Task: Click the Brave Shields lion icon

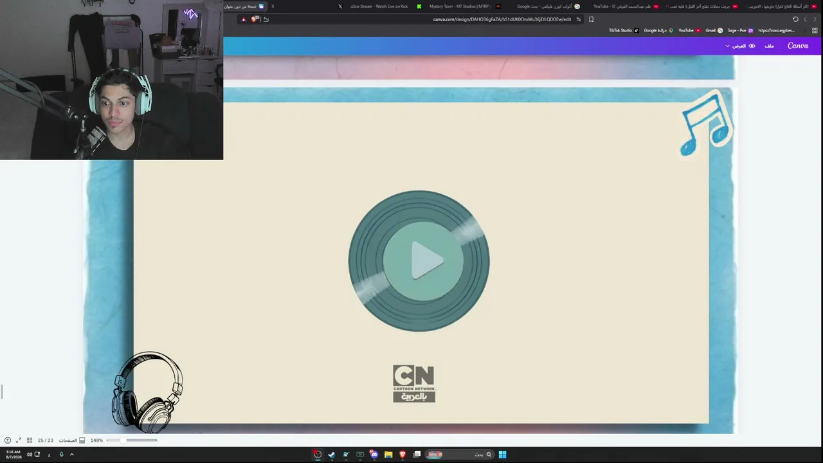Action: coord(255,19)
